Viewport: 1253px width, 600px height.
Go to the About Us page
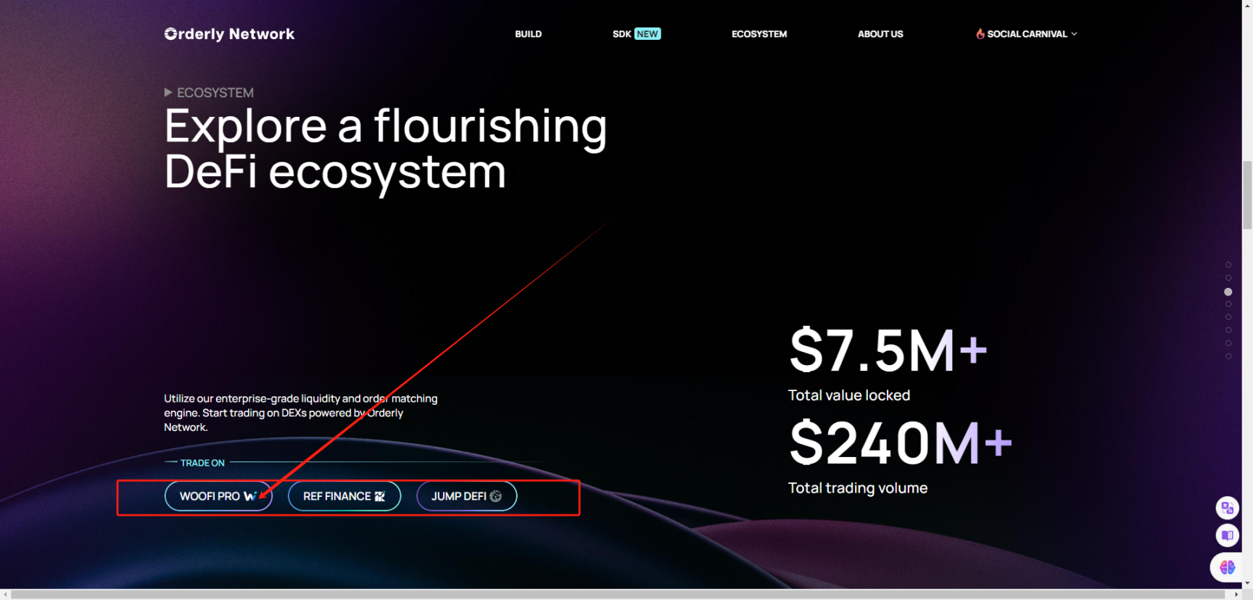point(880,34)
